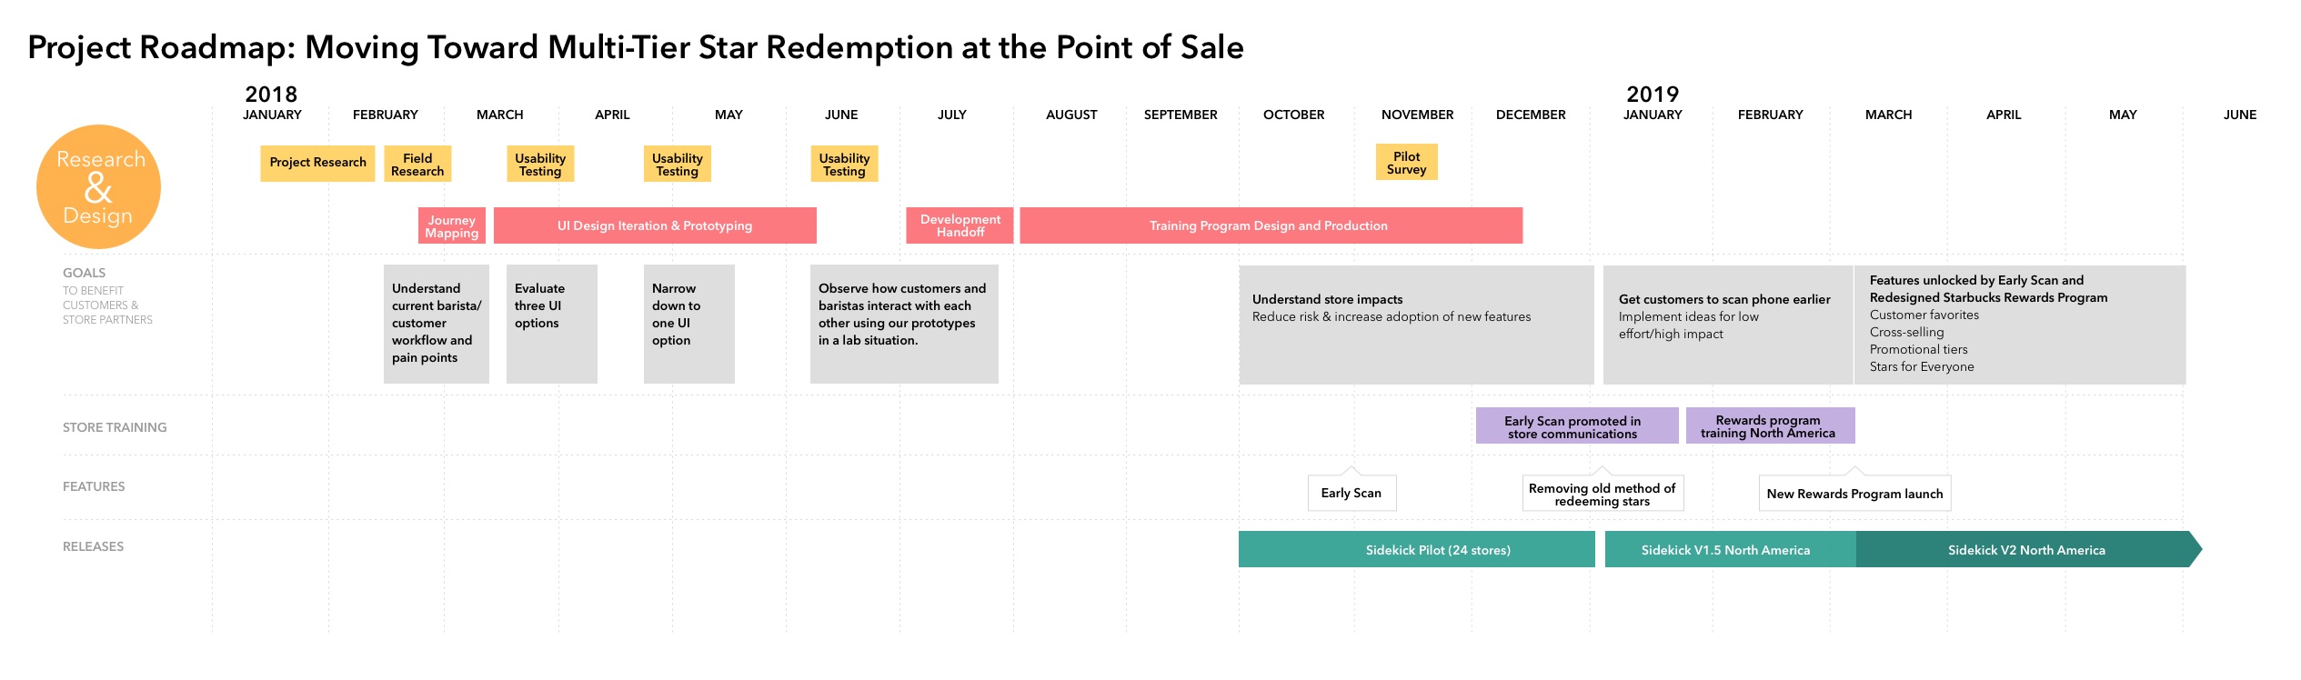Screen dimensions: 2301x680
Task: Select the Sidekick V2 North America arrow bar
Action: tap(2028, 549)
